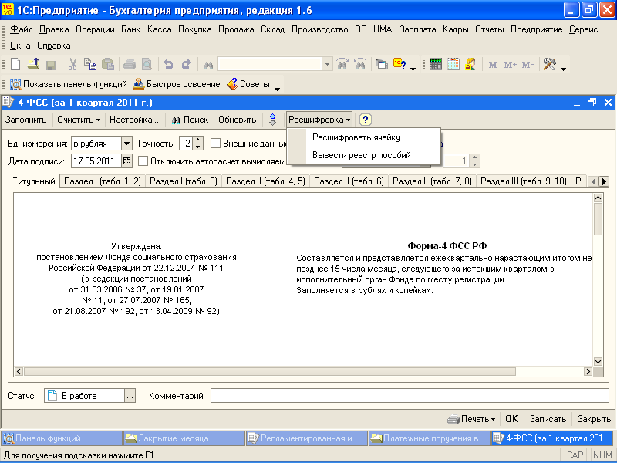Open the Печать dropdown
Image resolution: width=617 pixels, height=463 pixels.
[472, 419]
